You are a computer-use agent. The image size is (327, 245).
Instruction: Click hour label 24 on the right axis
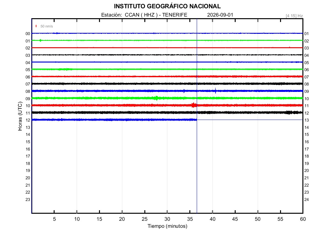[307, 200]
